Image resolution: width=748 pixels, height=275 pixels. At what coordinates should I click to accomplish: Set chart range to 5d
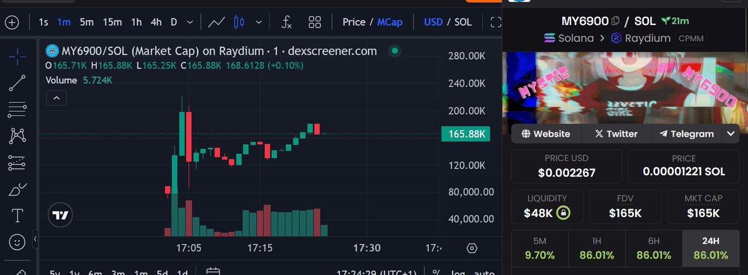tap(162, 273)
